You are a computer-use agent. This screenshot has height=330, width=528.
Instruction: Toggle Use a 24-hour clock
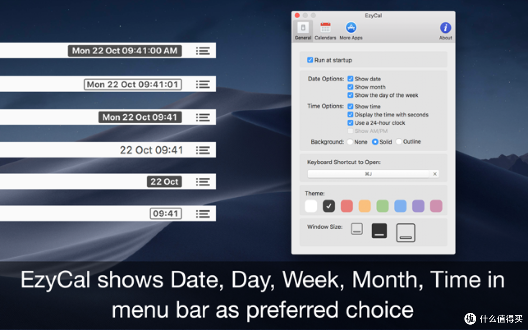click(350, 123)
